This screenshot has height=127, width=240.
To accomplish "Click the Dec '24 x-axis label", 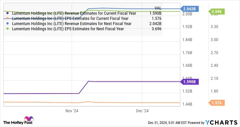I will tap(142, 111).
